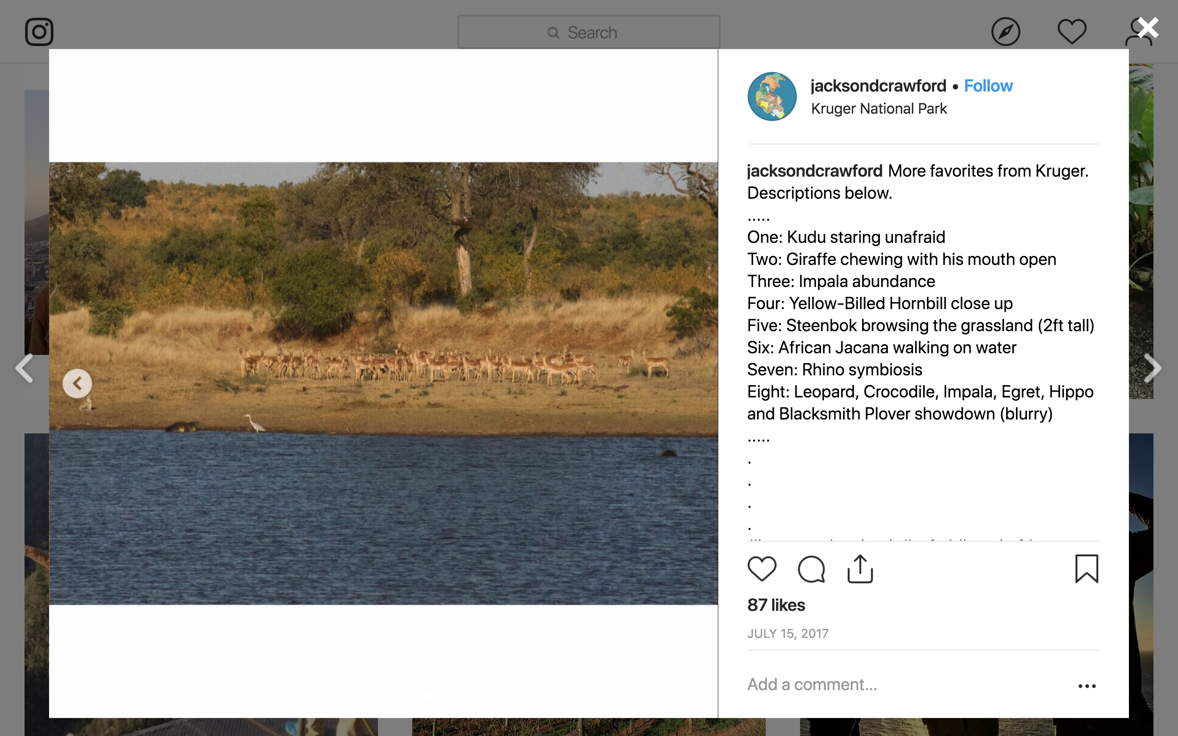View the 87 likes list
The image size is (1178, 736).
pos(776,605)
